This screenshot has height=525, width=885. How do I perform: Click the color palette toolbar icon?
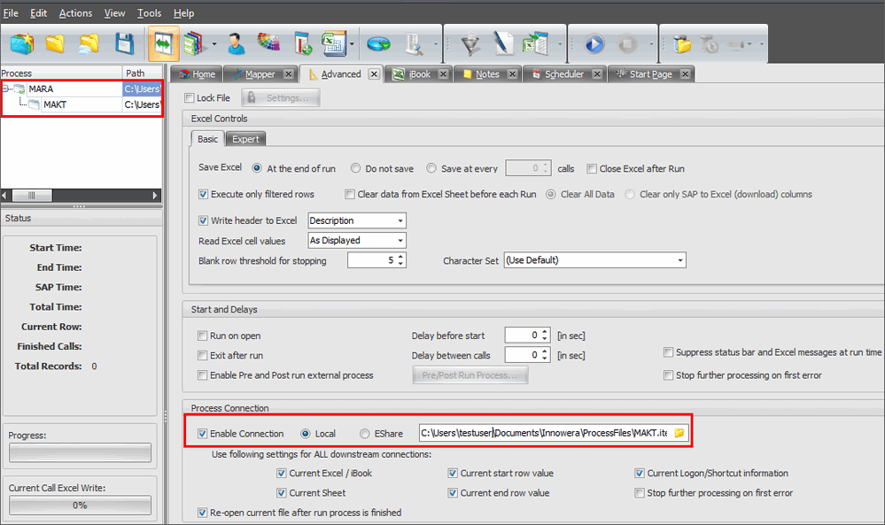coord(268,43)
